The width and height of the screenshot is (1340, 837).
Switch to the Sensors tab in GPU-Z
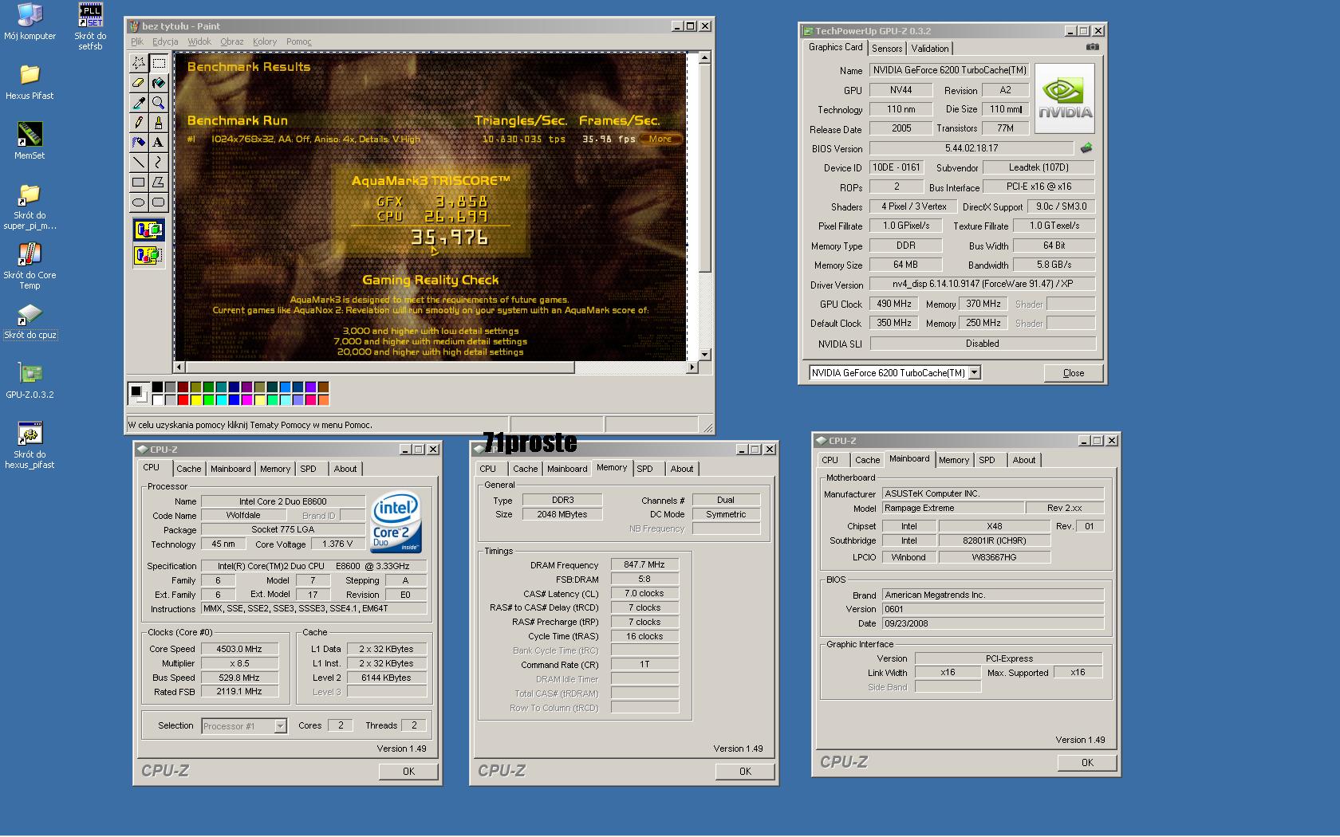887,49
